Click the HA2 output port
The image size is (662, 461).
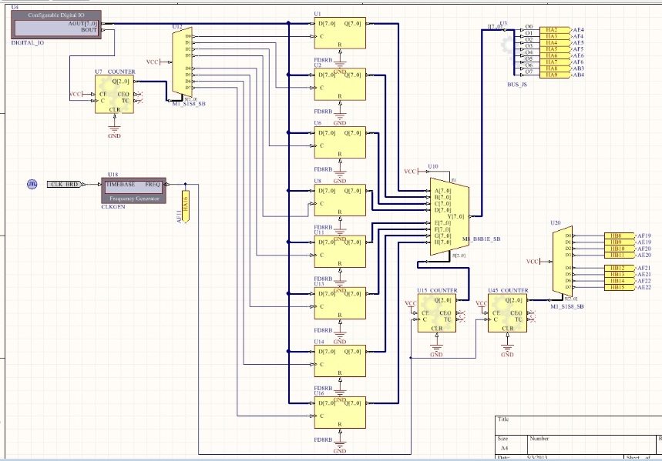point(551,29)
